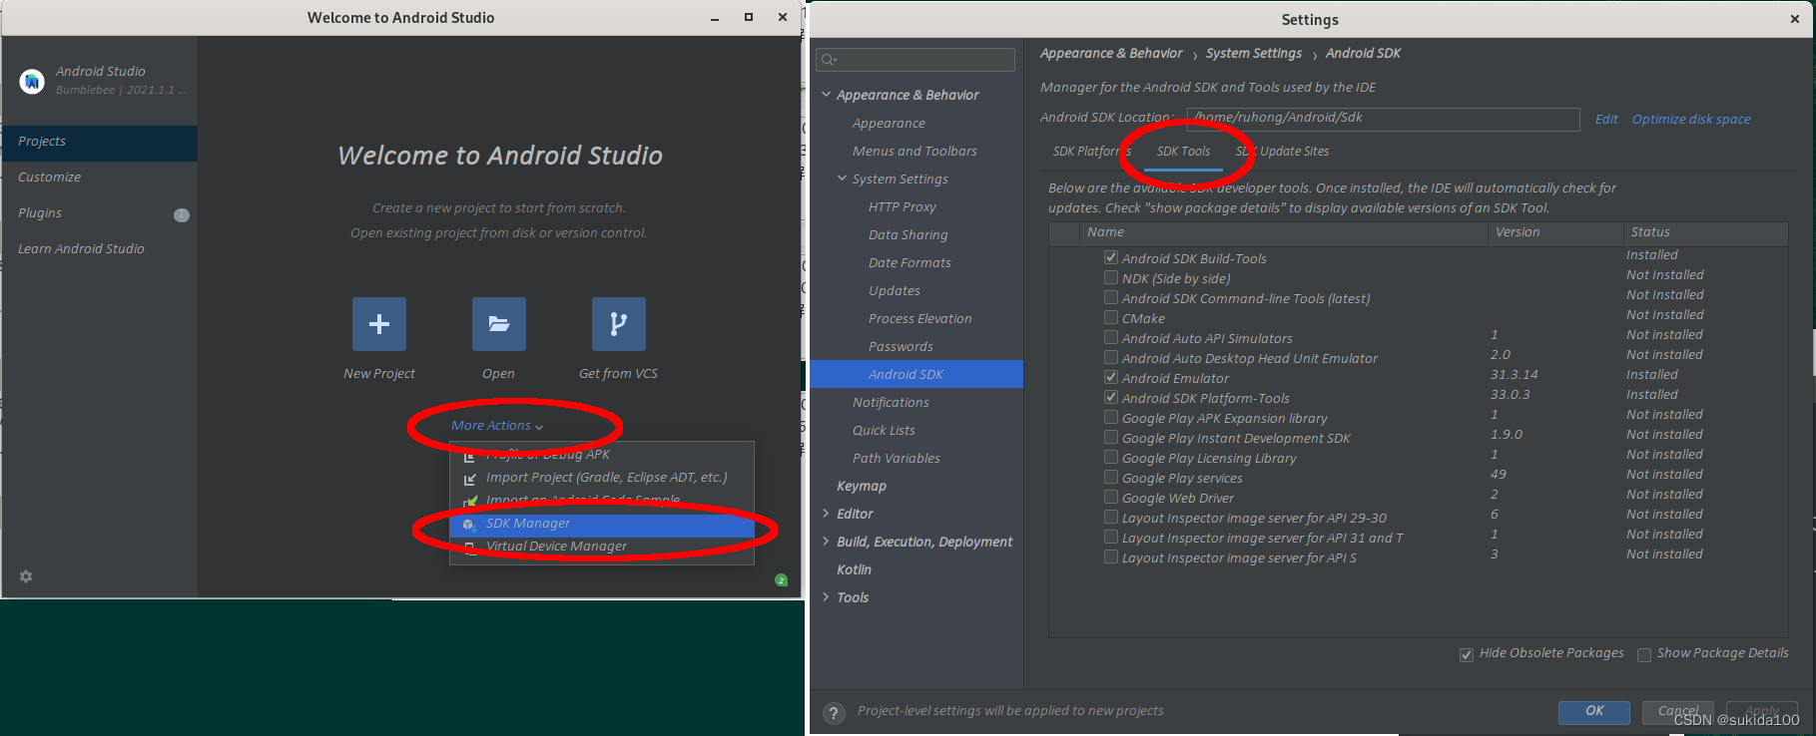Open Learn Android Studio sidebar item
Image resolution: width=1816 pixels, height=736 pixels.
pyautogui.click(x=100, y=249)
